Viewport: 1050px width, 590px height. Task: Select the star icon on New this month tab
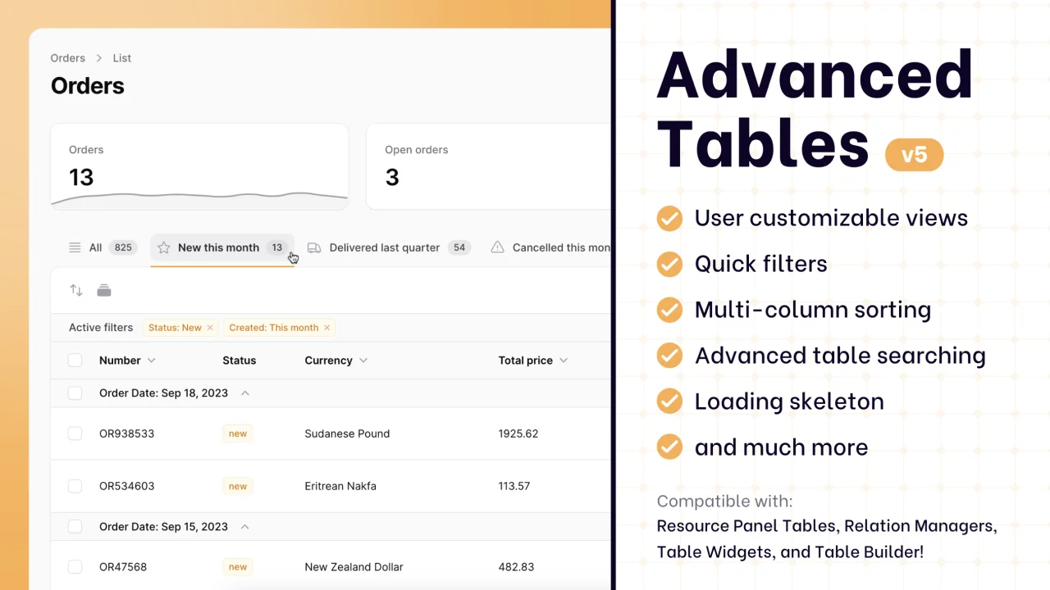click(x=163, y=247)
